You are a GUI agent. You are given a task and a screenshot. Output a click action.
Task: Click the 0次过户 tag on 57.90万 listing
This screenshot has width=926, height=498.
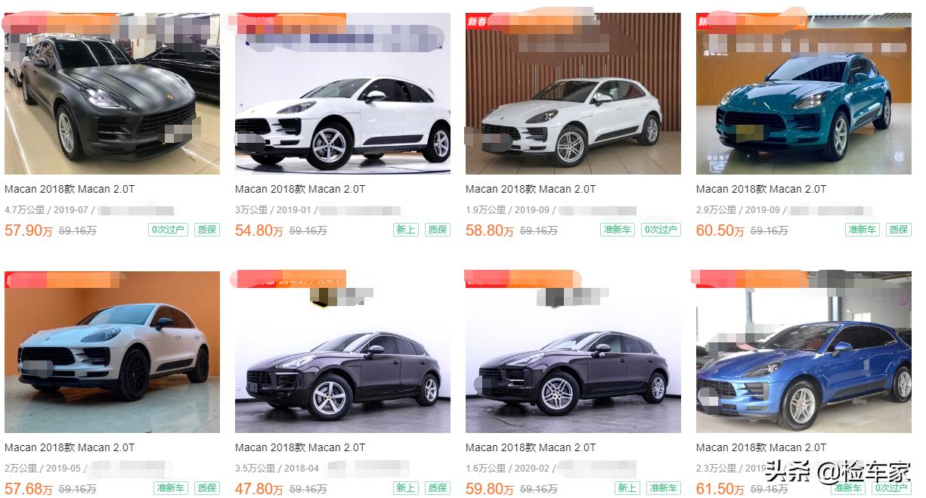167,230
